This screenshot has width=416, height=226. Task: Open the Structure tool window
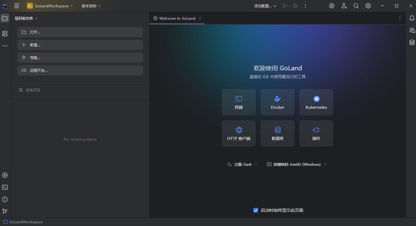coord(5,34)
